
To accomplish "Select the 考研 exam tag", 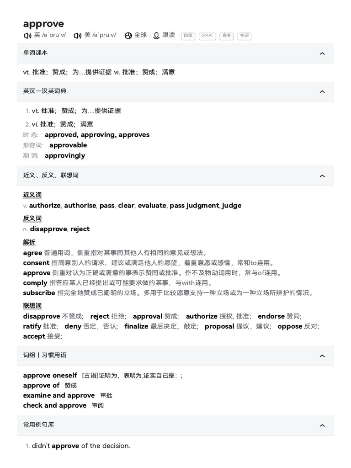I will 245,36.
